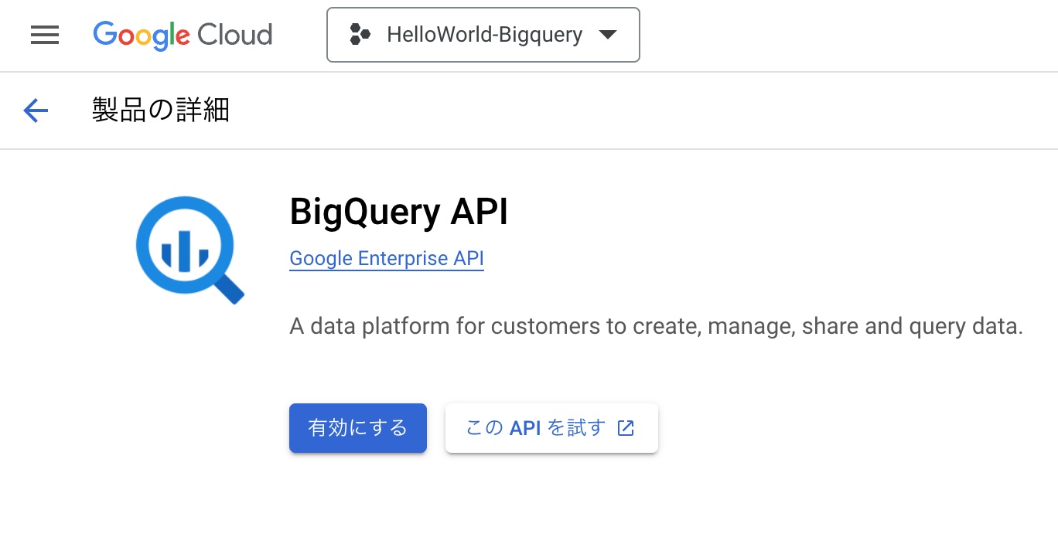Click the hexagon project icon in selector
The width and height of the screenshot is (1058, 544).
pos(360,35)
